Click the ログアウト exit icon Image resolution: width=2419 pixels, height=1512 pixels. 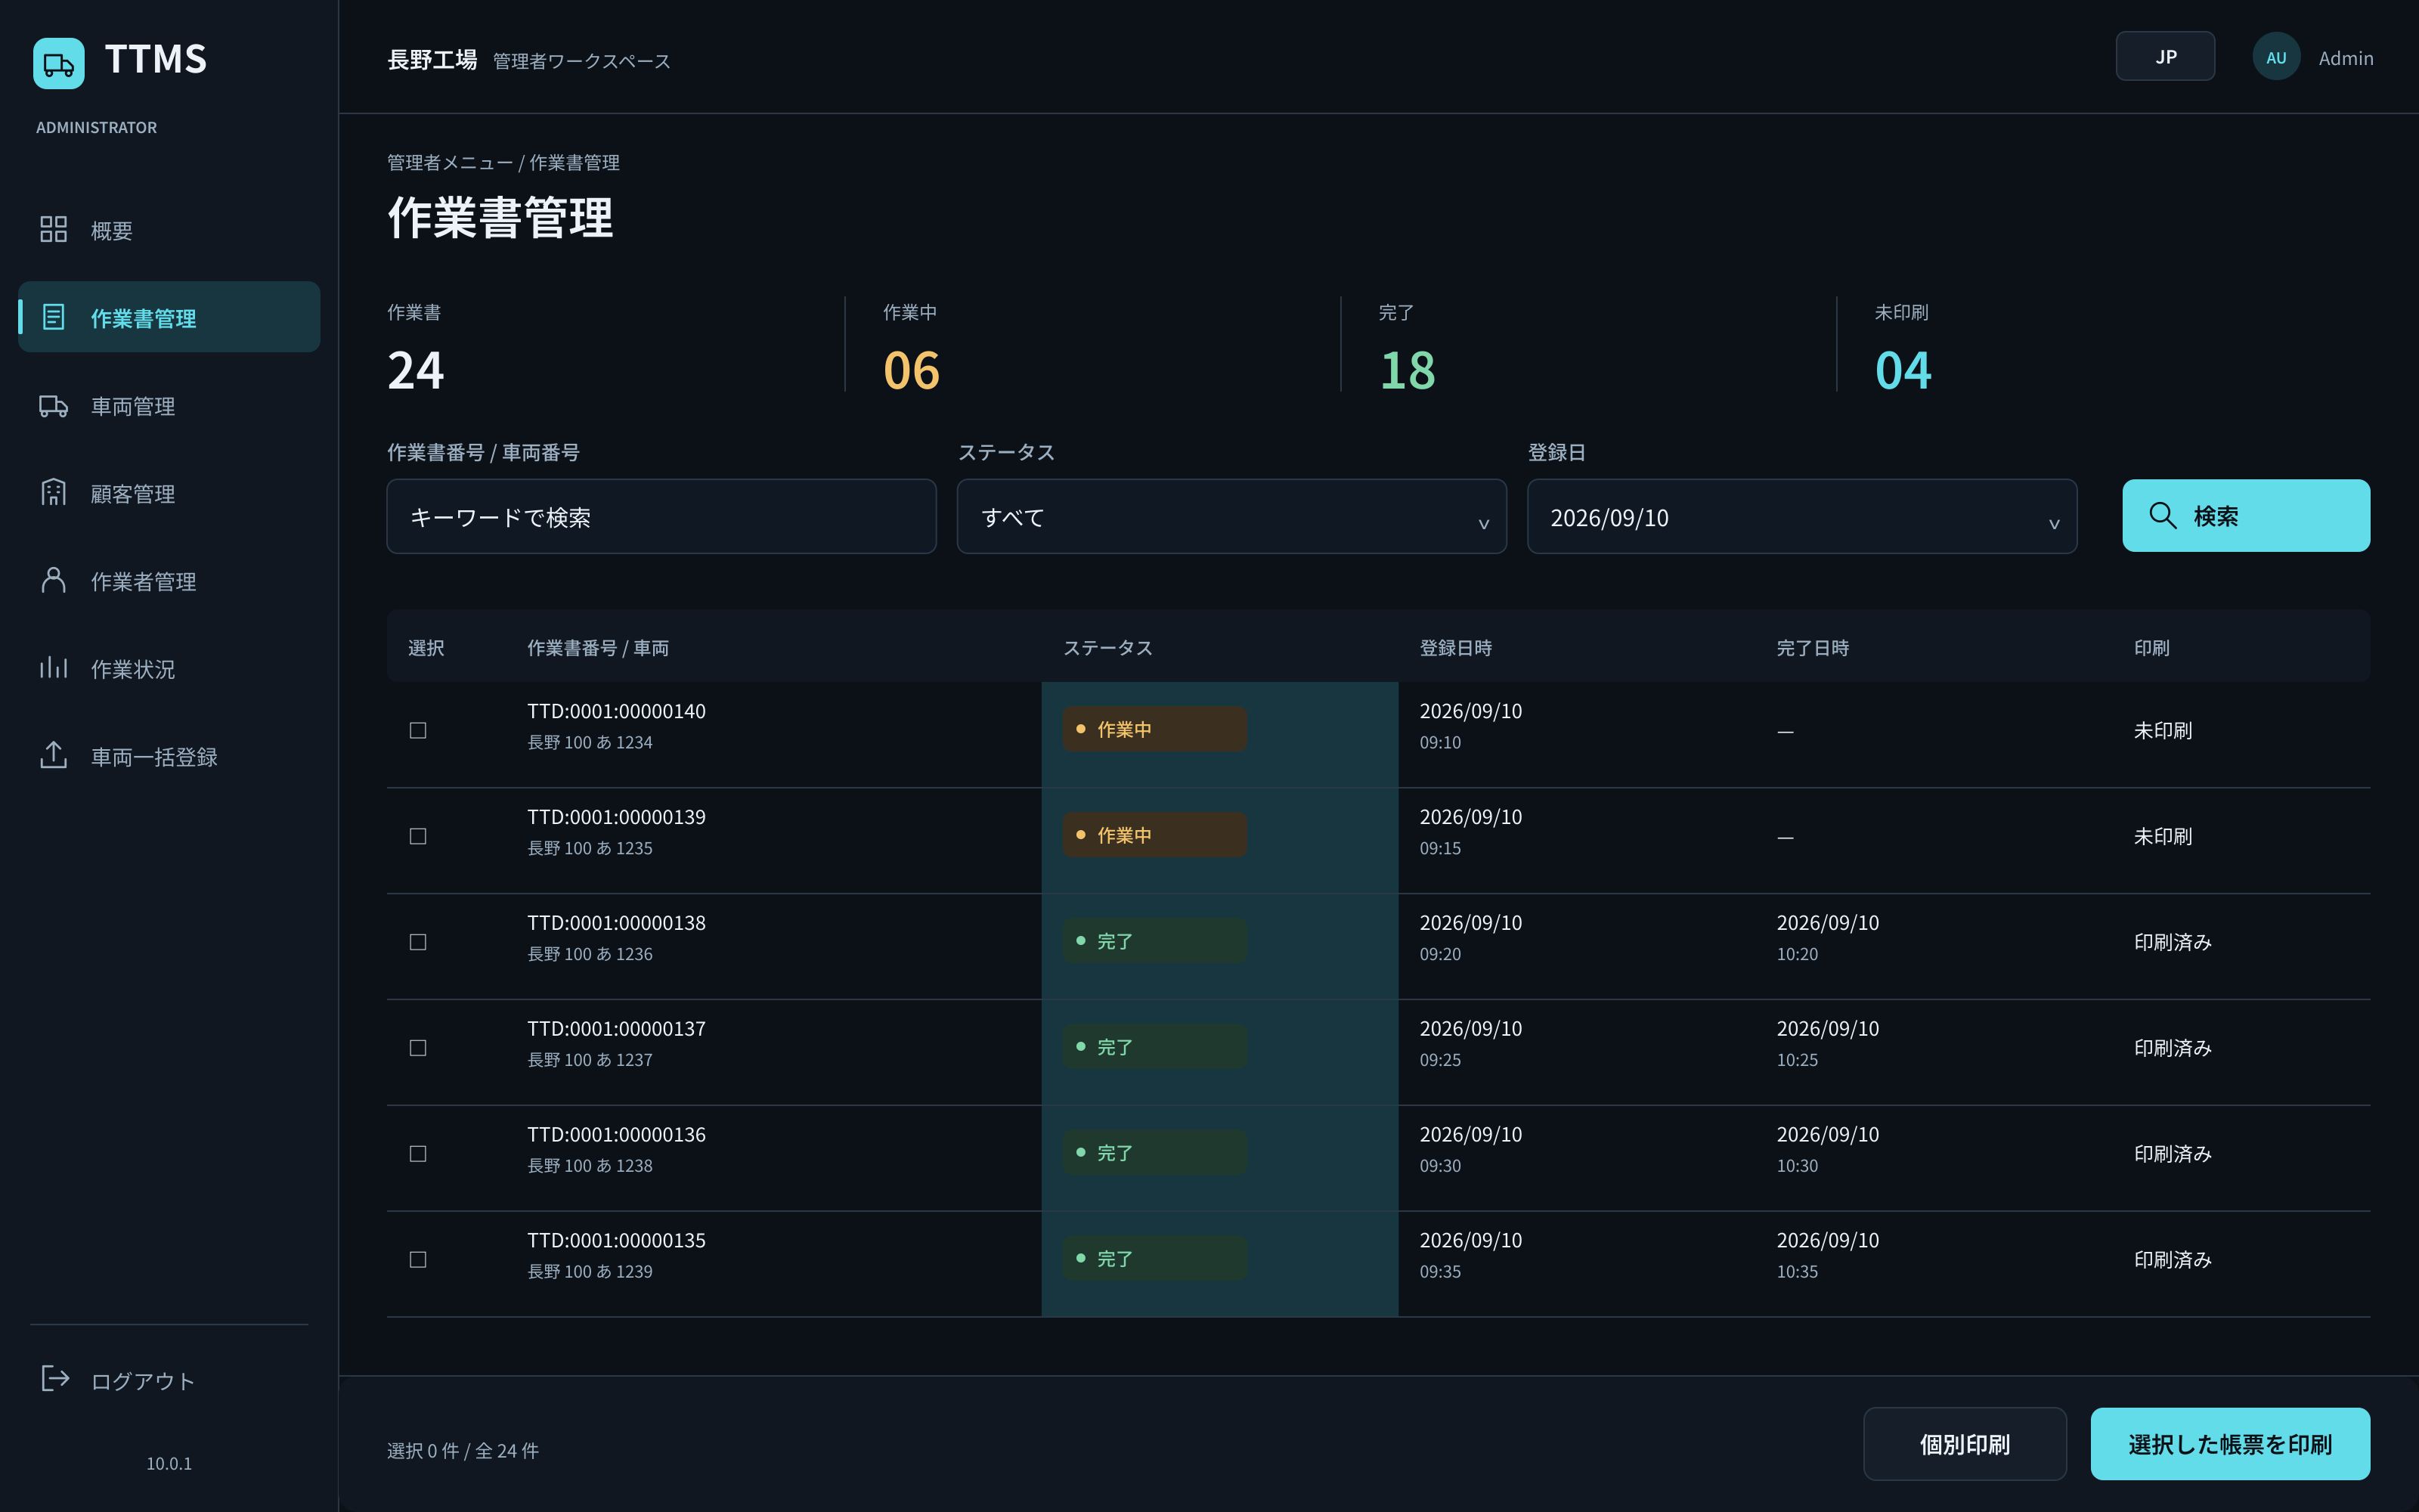[x=55, y=1379]
